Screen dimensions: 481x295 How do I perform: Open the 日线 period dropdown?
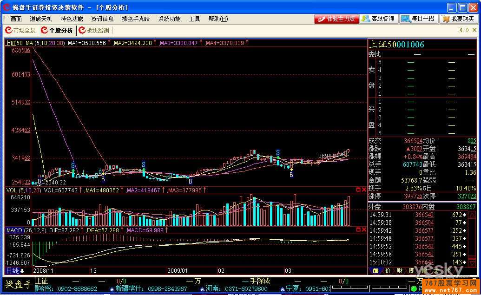click(15, 271)
